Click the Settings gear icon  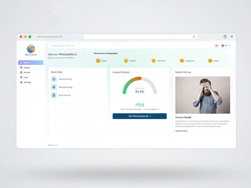(21, 82)
